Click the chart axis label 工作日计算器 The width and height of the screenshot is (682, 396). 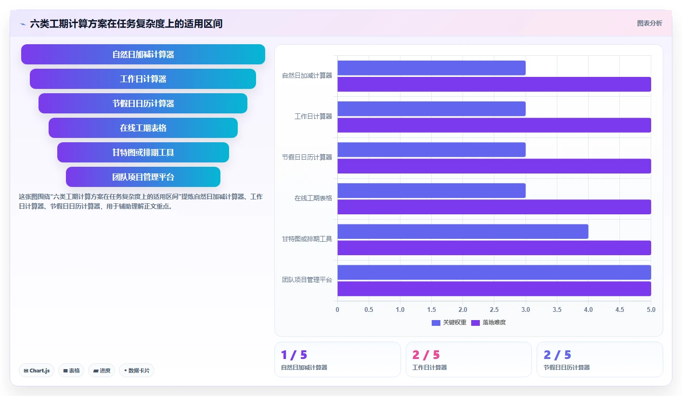(313, 116)
